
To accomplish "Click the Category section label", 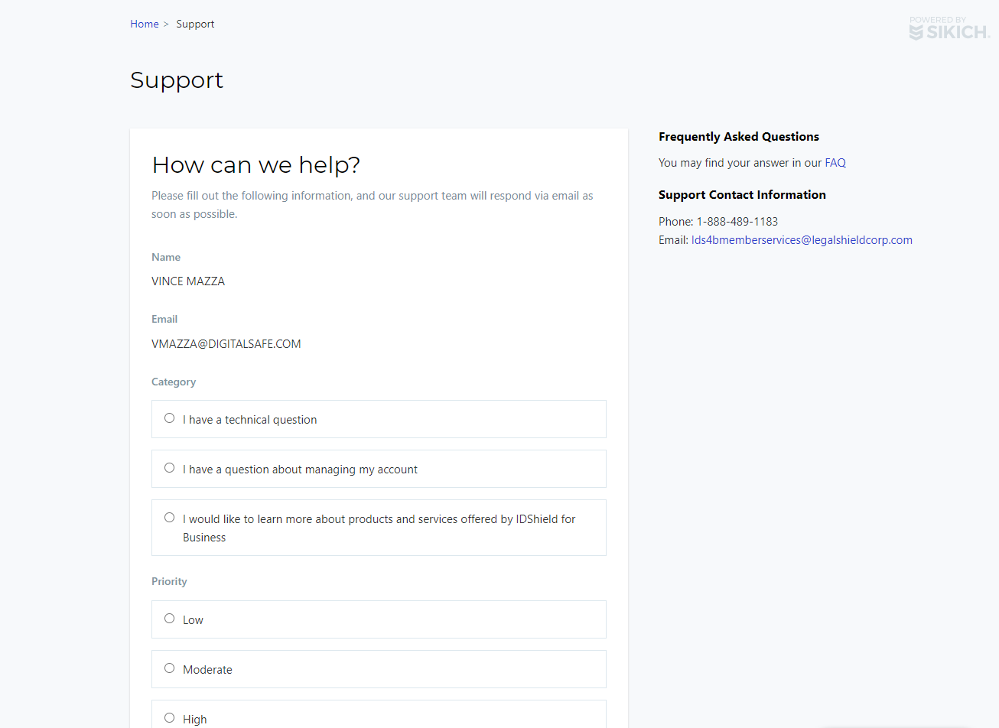I will coord(174,381).
